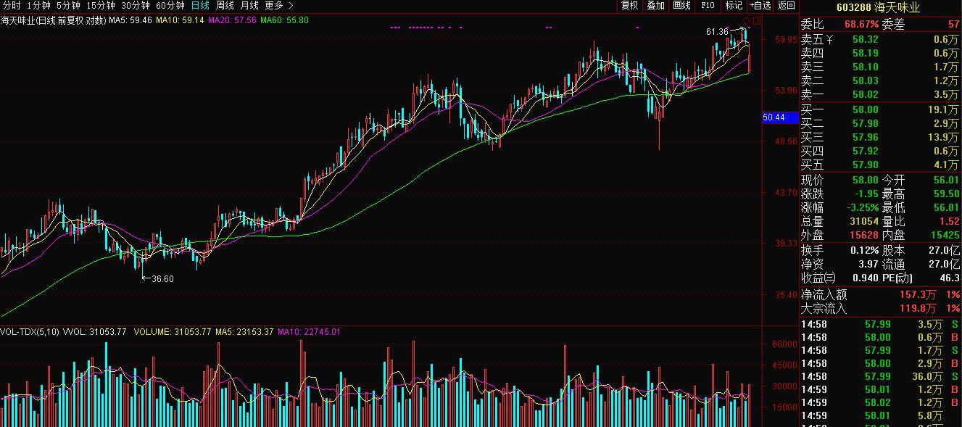The width and height of the screenshot is (962, 427).
Task: Click the ¥ symbol beside 卖五
Action: click(830, 39)
